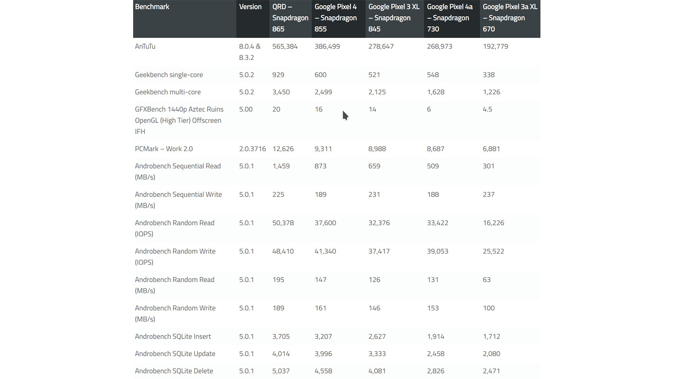
Task: Select the Google Pixel 4 column header
Action: pos(336,18)
